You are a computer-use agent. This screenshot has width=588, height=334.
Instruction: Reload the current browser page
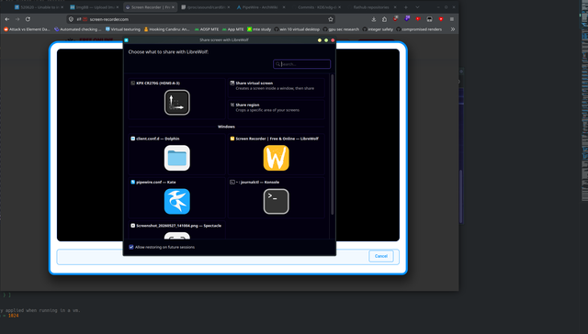pos(28,19)
